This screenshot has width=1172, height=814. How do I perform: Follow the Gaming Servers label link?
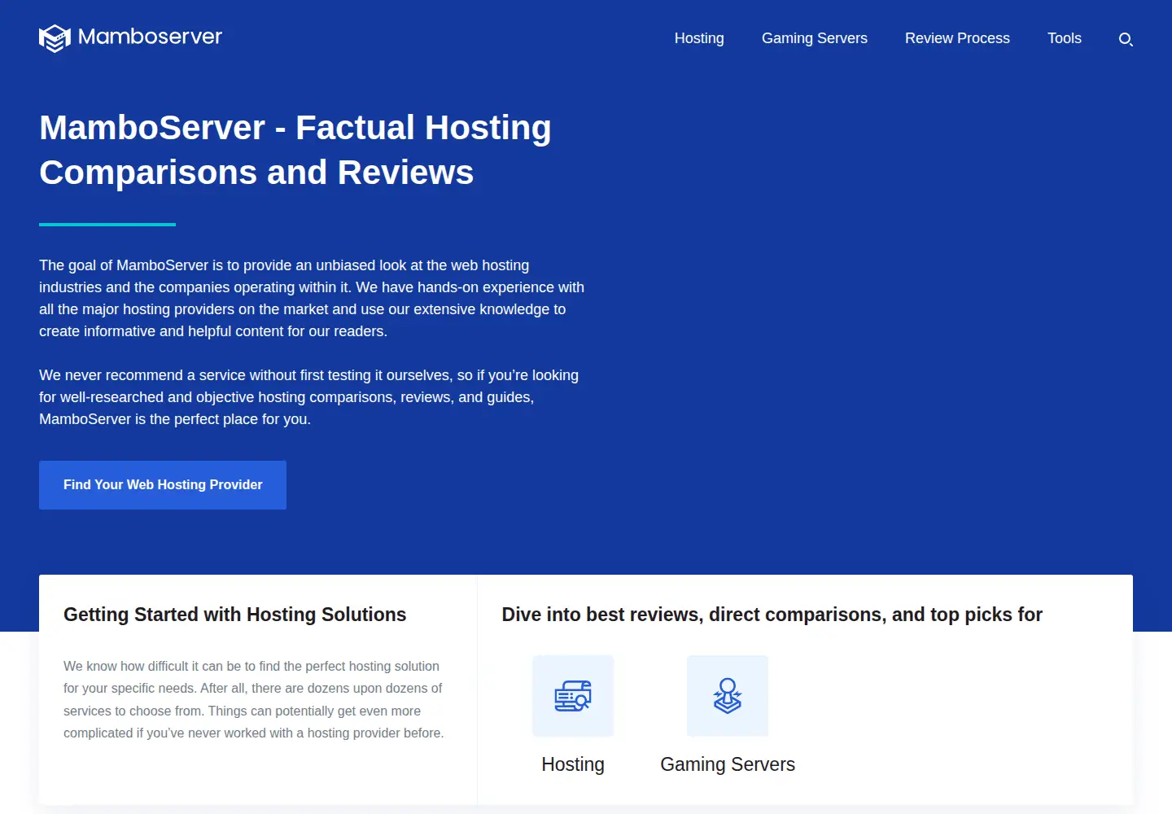coord(728,764)
